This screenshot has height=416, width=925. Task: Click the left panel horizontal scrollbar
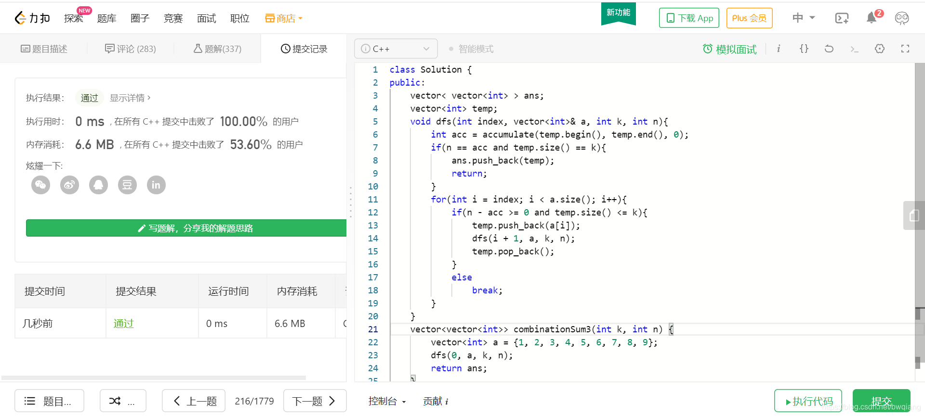coord(153,378)
